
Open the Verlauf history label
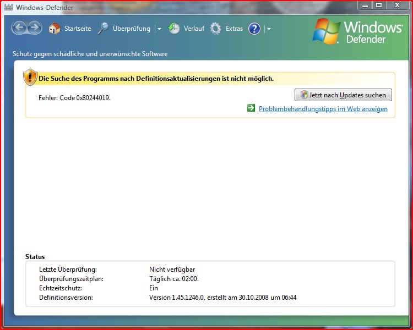[x=194, y=29]
